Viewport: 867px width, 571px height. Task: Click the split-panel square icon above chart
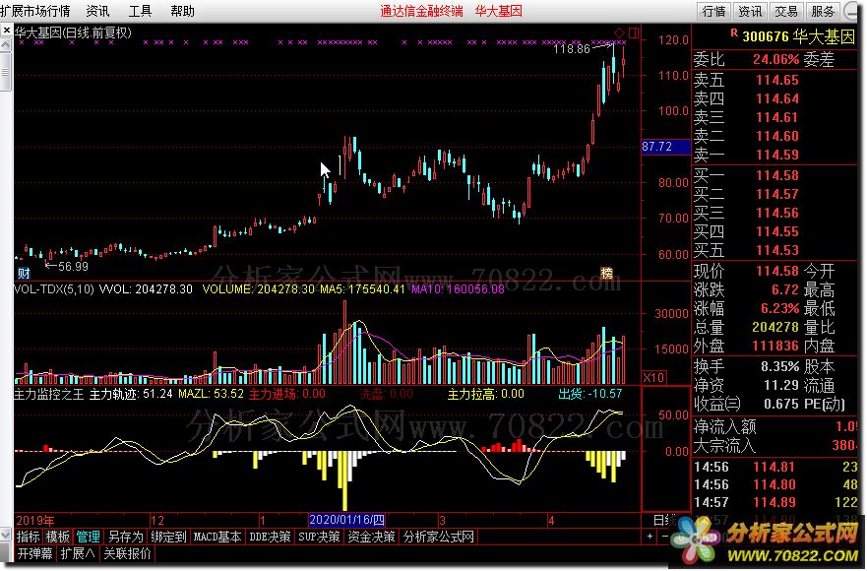click(634, 32)
